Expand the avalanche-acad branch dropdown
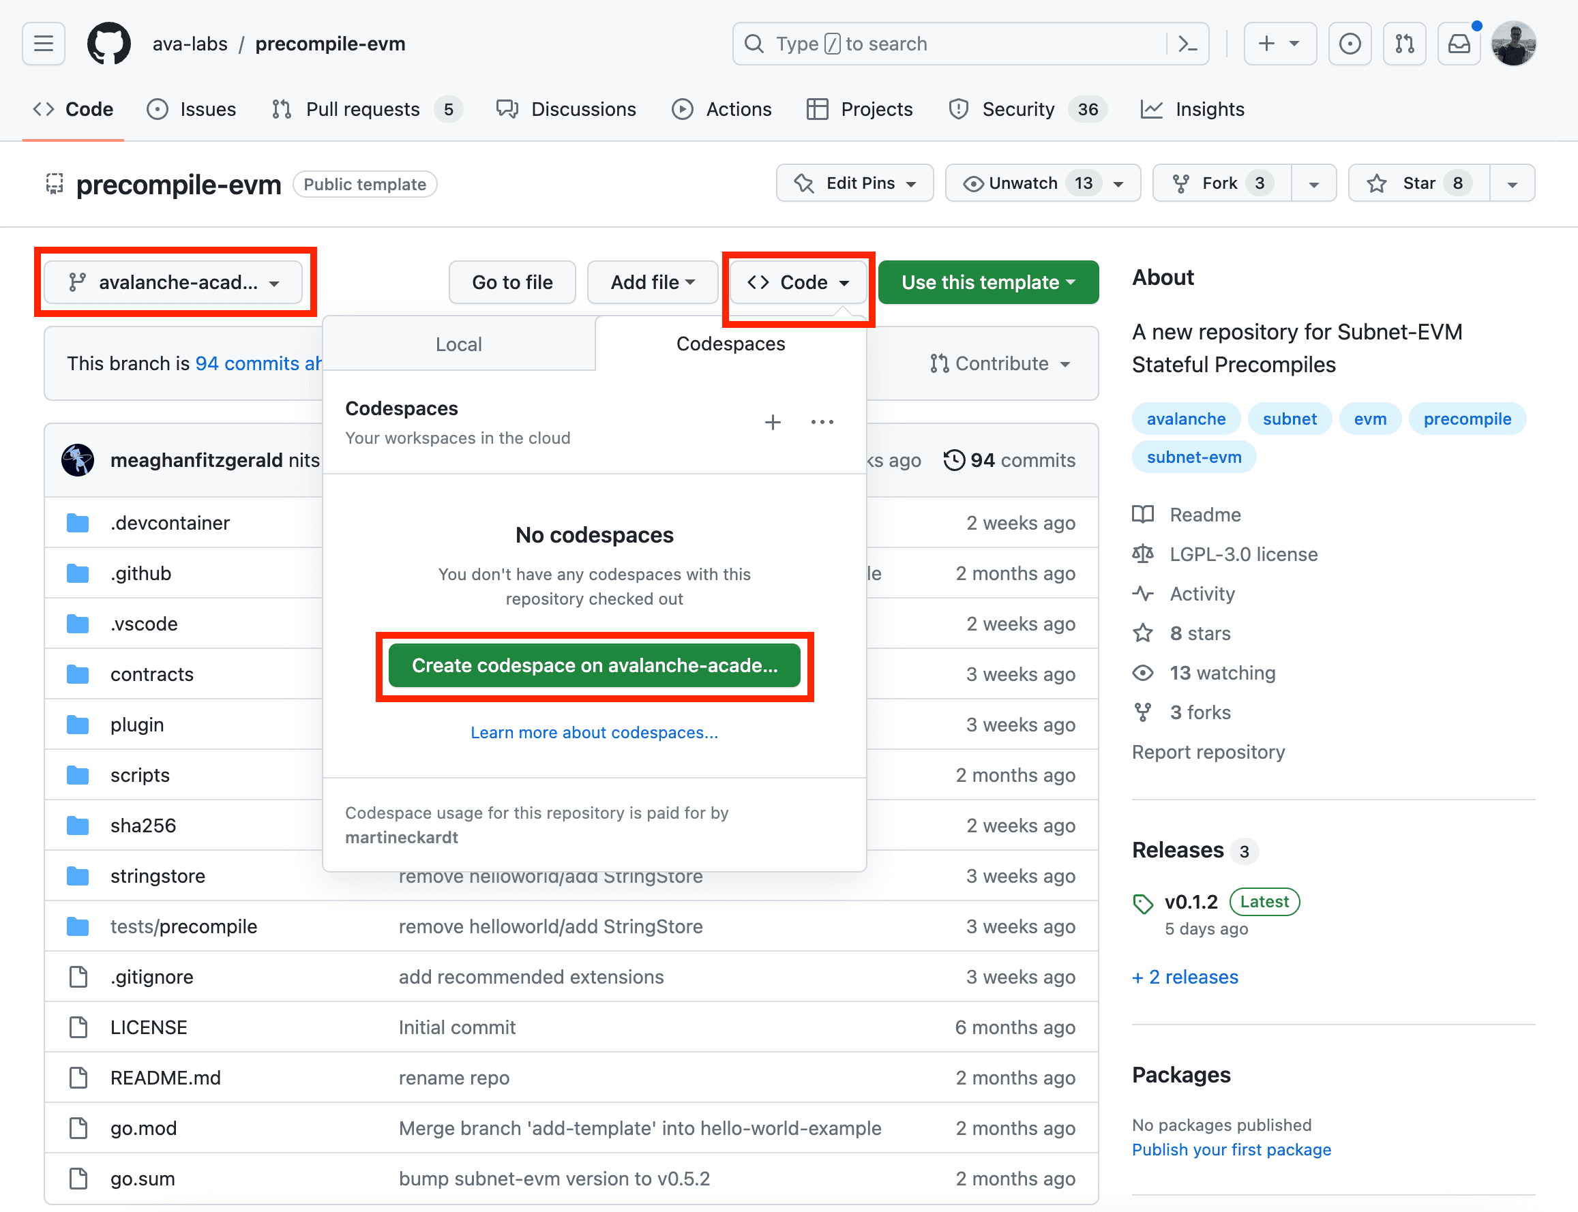Viewport: 1578px width, 1212px height. pos(173,282)
